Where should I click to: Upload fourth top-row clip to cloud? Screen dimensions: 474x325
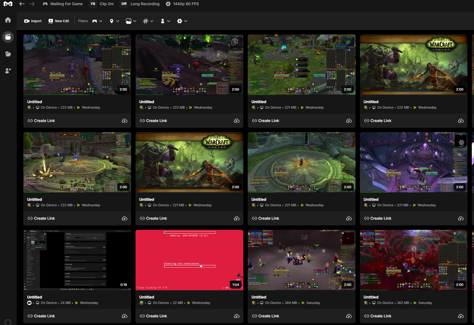[x=461, y=121]
